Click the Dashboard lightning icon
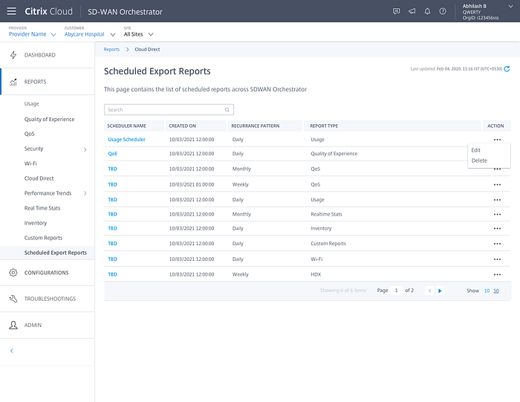 [x=13, y=55]
